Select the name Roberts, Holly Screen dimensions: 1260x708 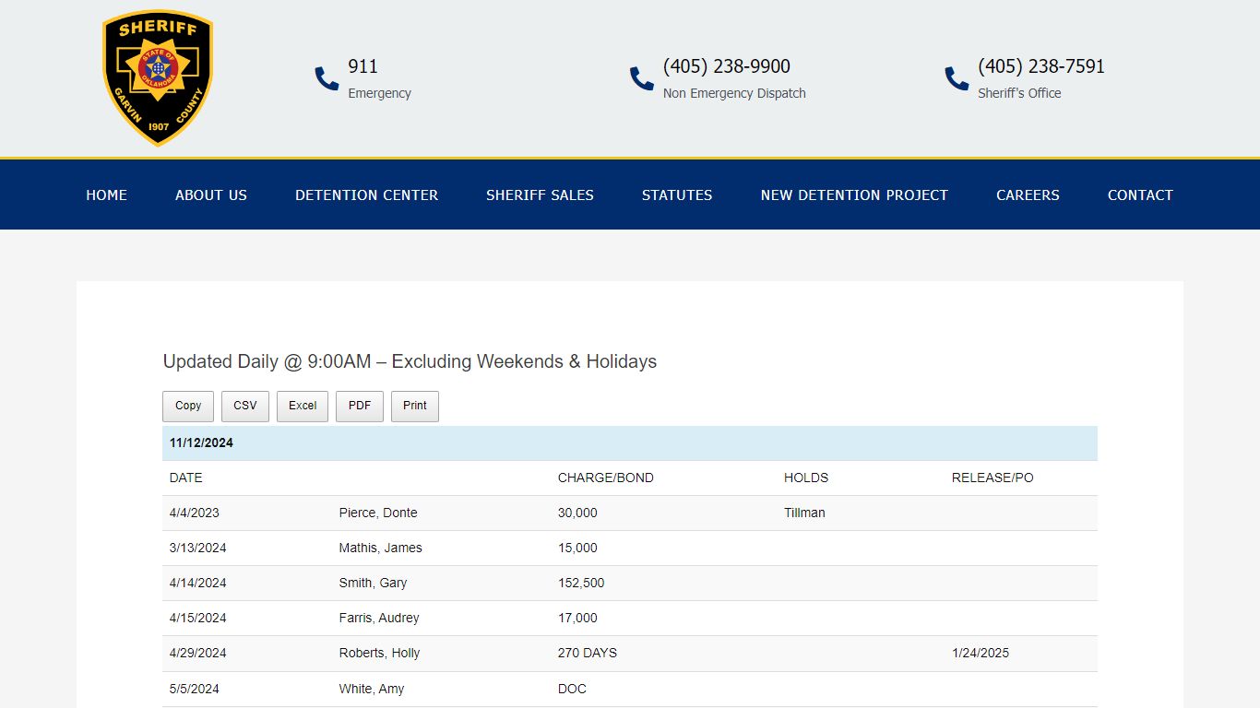(380, 654)
